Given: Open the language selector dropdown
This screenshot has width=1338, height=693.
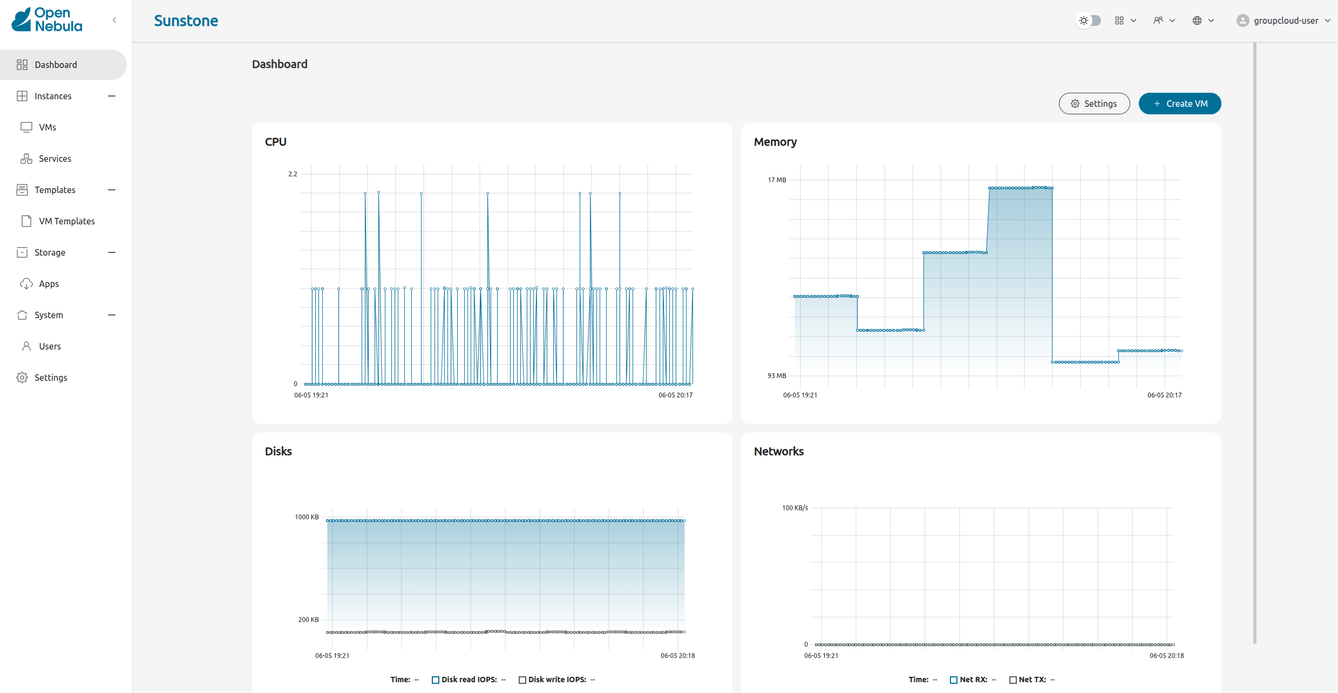Looking at the screenshot, I should point(1203,20).
